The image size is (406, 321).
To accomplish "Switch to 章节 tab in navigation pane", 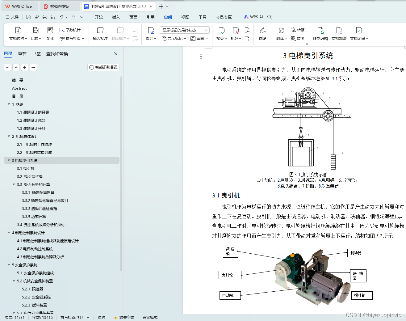I will pos(22,54).
